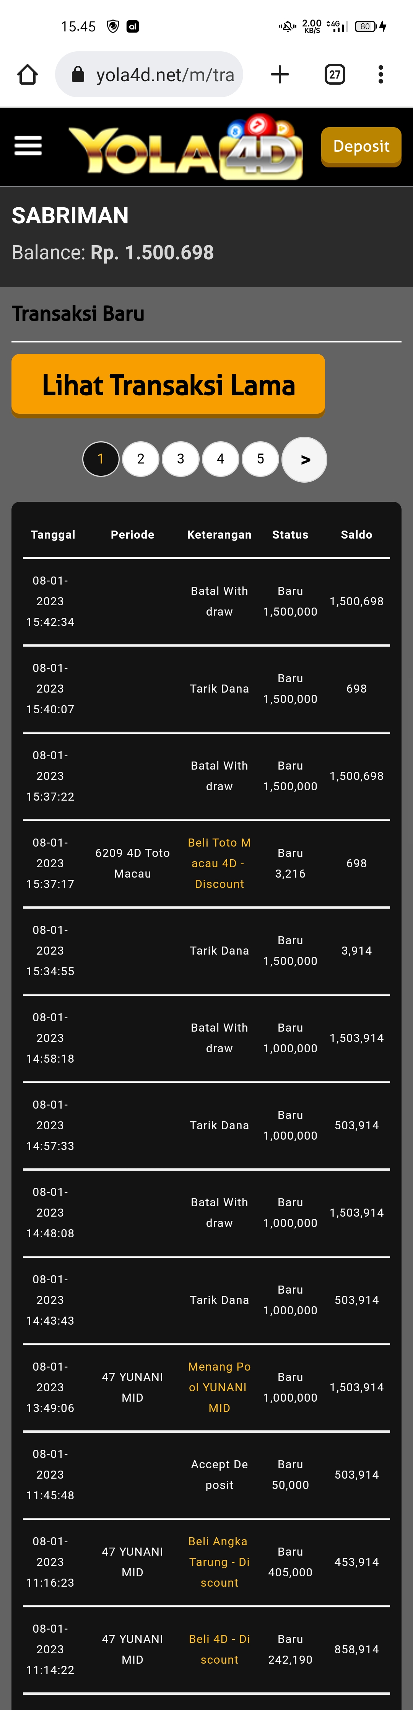Open the tab switcher showing 27
The height and width of the screenshot is (1710, 413).
coord(335,74)
